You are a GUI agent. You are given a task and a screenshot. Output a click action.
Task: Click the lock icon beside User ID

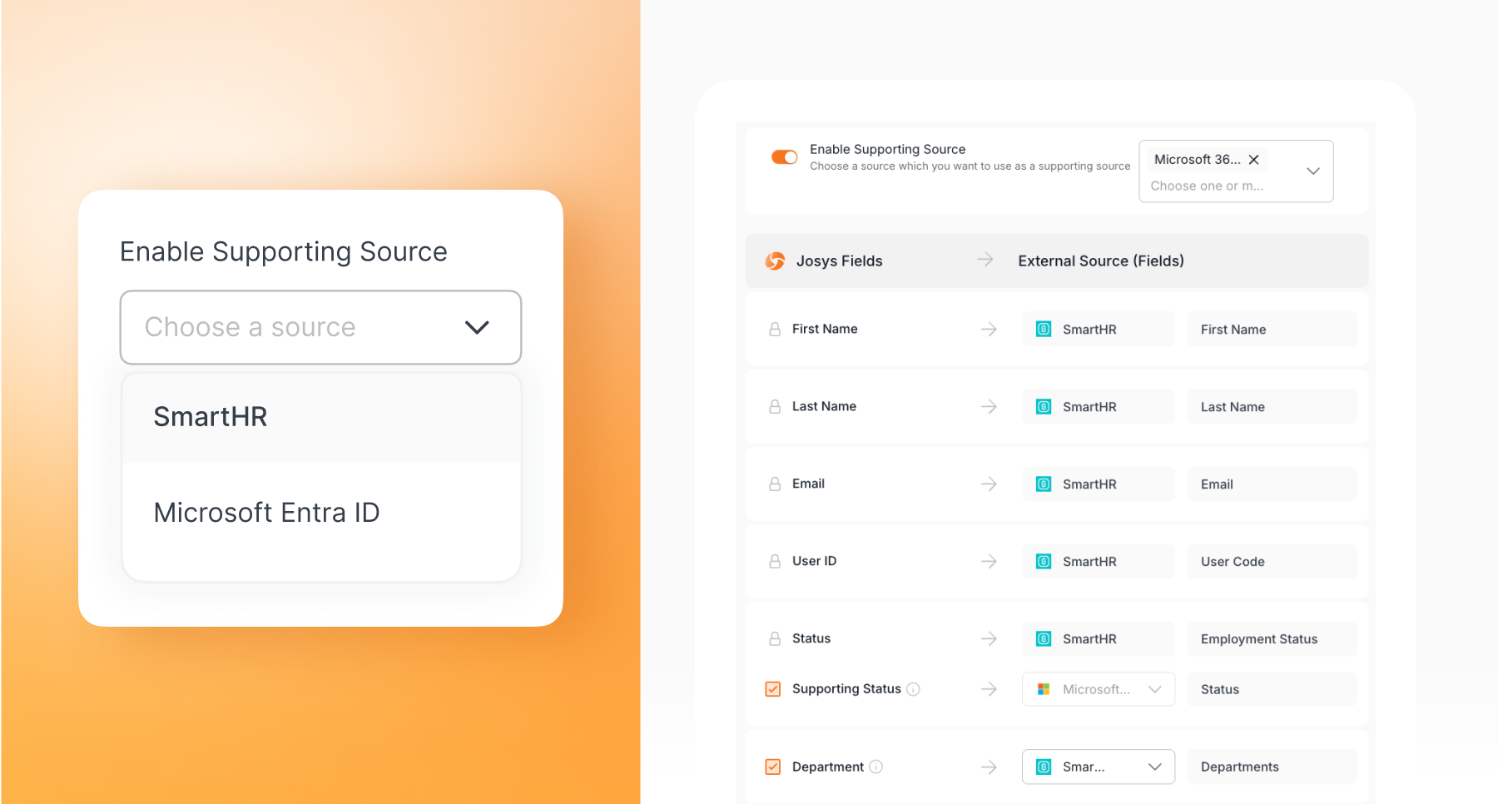(x=775, y=562)
